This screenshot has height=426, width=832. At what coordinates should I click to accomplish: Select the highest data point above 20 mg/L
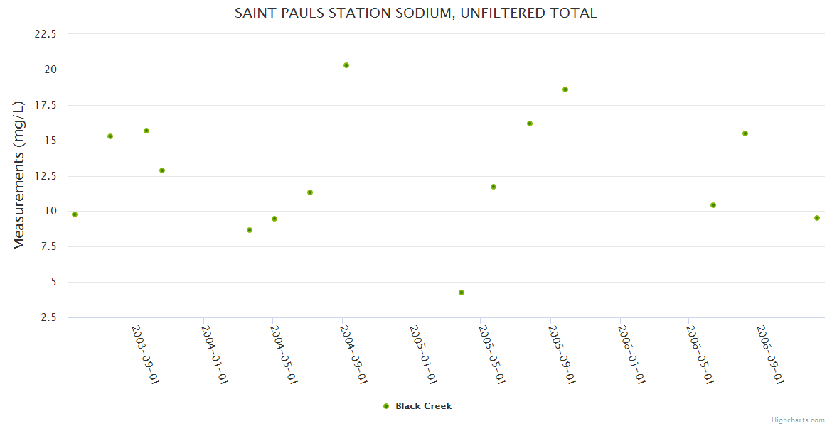pyautogui.click(x=346, y=65)
